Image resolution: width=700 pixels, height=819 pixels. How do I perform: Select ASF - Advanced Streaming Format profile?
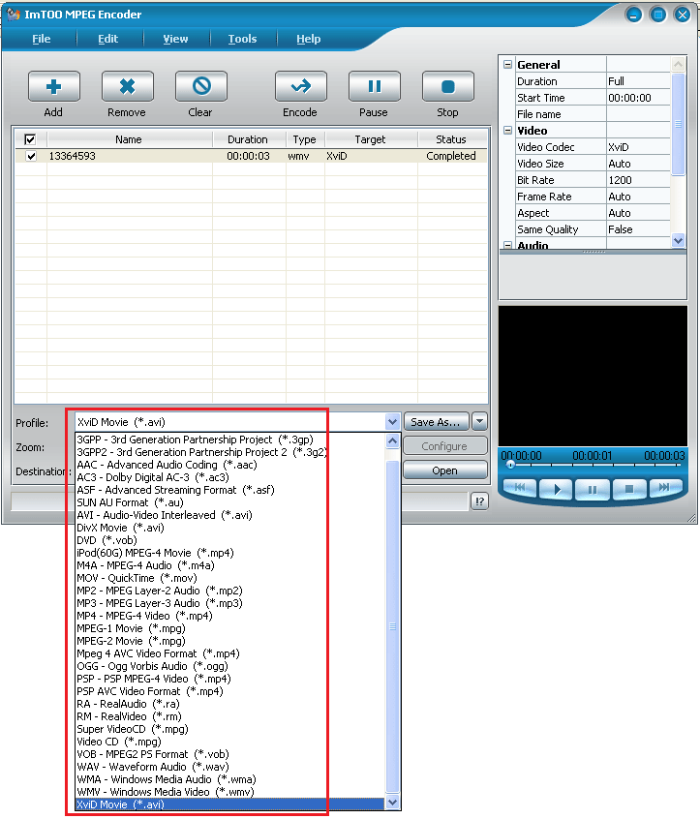coord(229,490)
